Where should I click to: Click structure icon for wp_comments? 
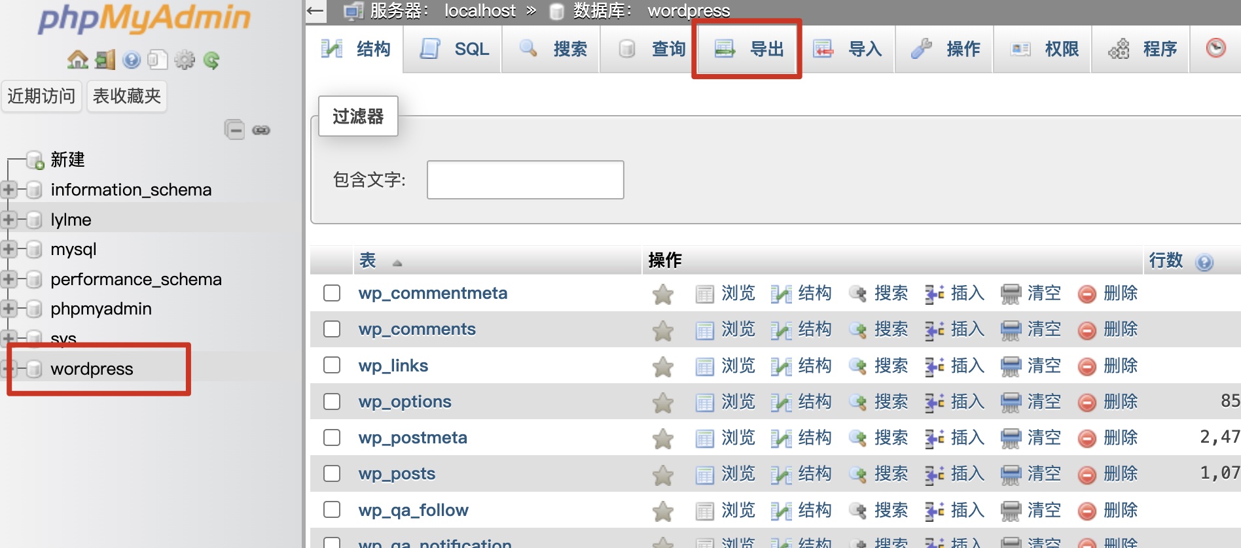[x=781, y=330]
